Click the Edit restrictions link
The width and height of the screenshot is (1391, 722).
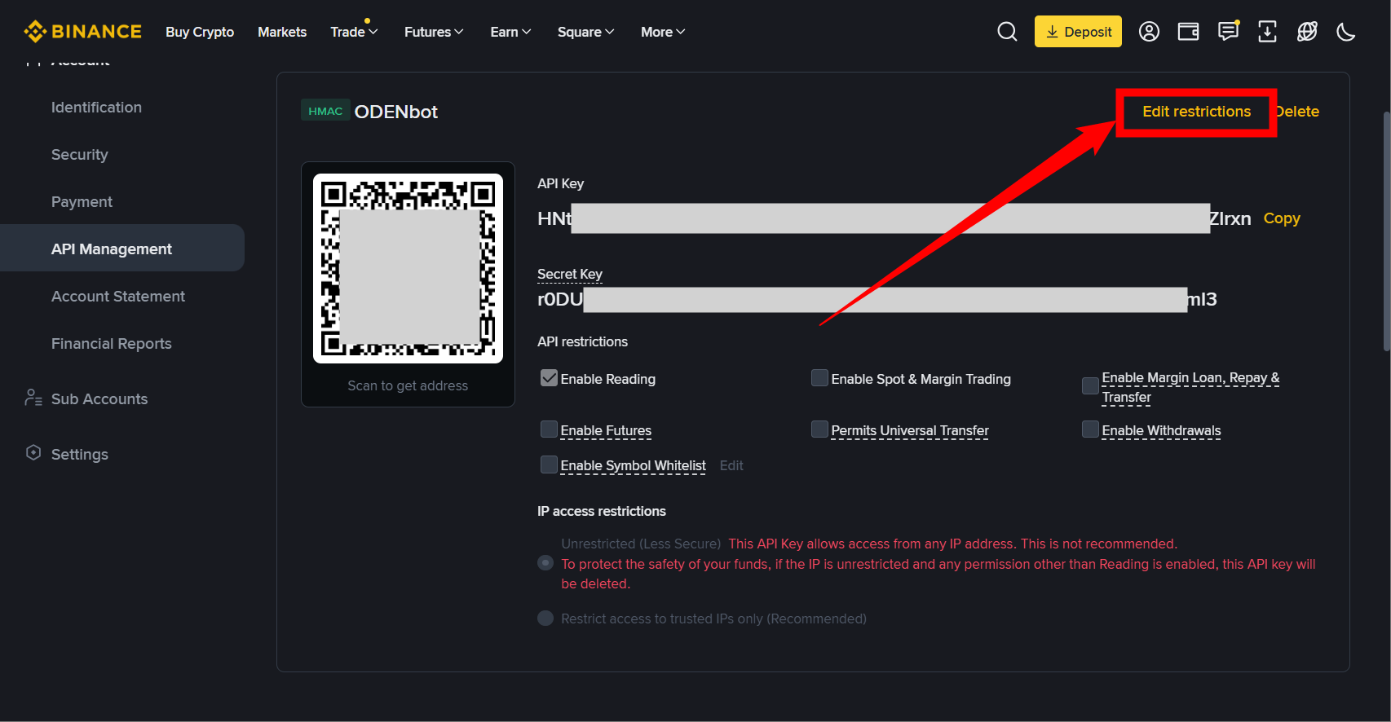click(1196, 112)
